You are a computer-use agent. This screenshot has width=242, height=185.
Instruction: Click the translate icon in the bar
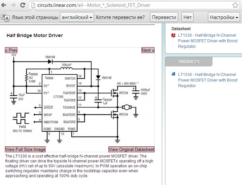(x=5, y=17)
